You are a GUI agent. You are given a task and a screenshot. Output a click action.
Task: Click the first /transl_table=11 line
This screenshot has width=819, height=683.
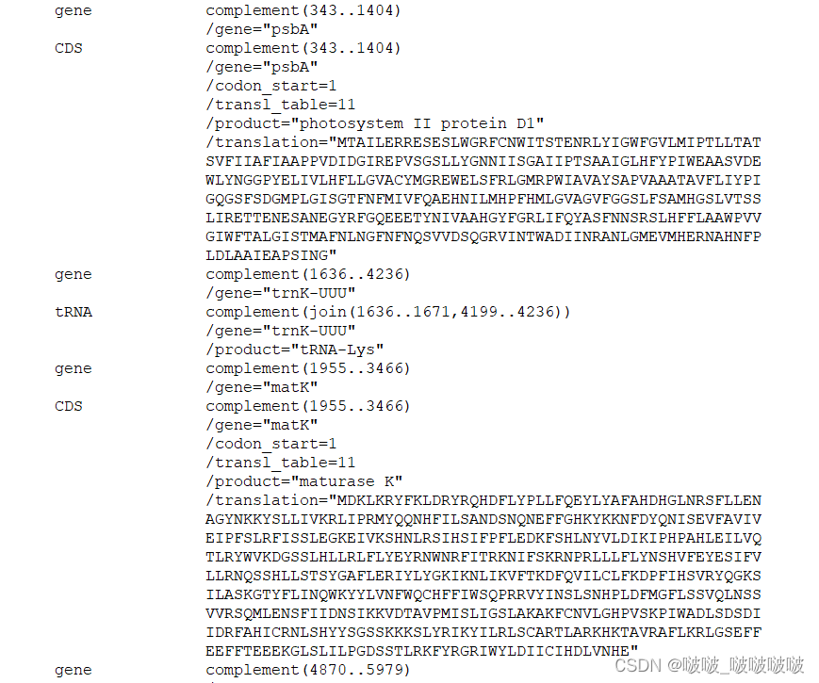point(281,105)
